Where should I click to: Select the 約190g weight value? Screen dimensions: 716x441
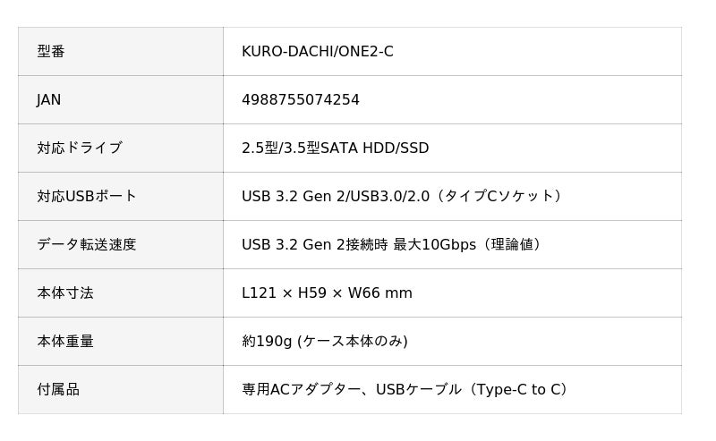point(267,342)
